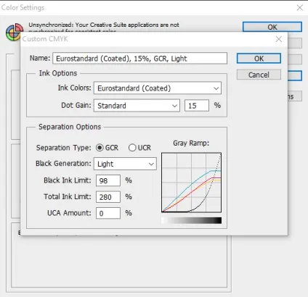Open the Dot Gain Standard dropdown

137,106
